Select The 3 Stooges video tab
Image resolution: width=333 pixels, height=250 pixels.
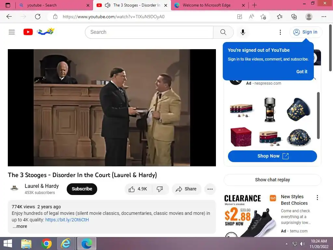pyautogui.click(x=132, y=5)
